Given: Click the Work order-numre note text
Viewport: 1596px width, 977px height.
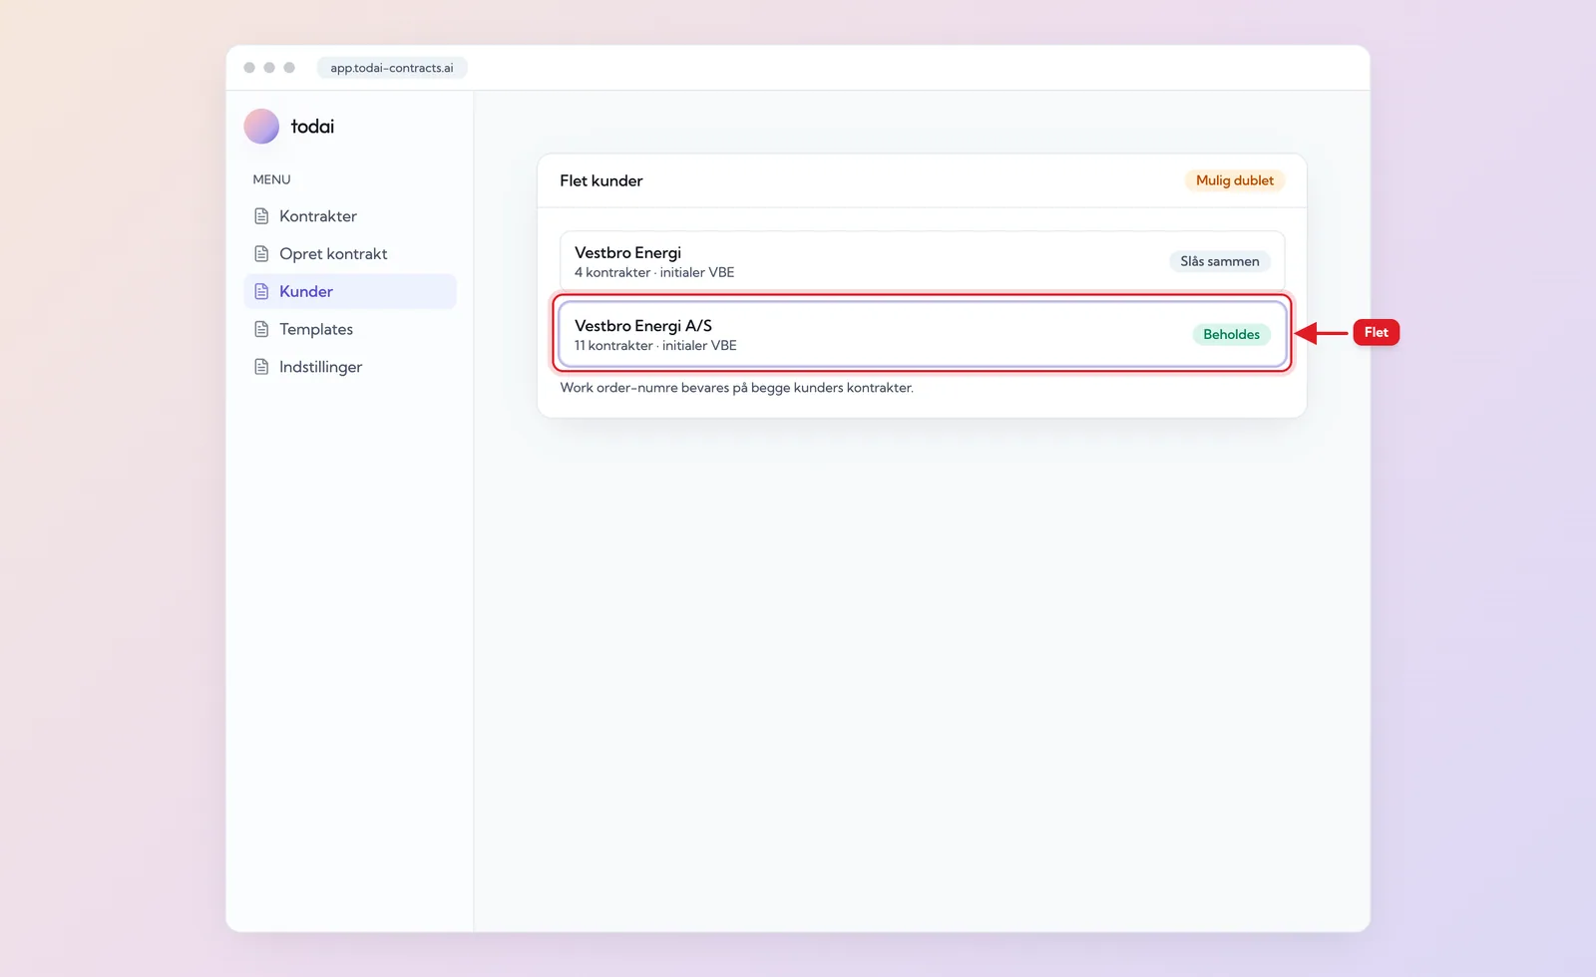Looking at the screenshot, I should 737,388.
